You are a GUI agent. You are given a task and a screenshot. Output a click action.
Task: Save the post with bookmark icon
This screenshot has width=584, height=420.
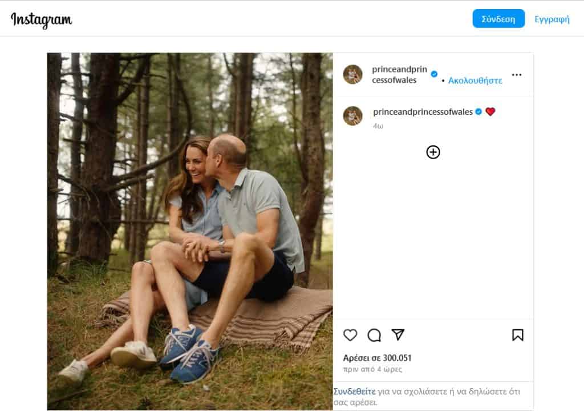[x=517, y=335]
